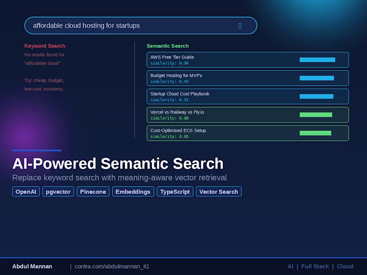Open the Vercel vs Railway vs Fly.io result
The width and height of the screenshot is (367, 275).
pyautogui.click(x=248, y=115)
